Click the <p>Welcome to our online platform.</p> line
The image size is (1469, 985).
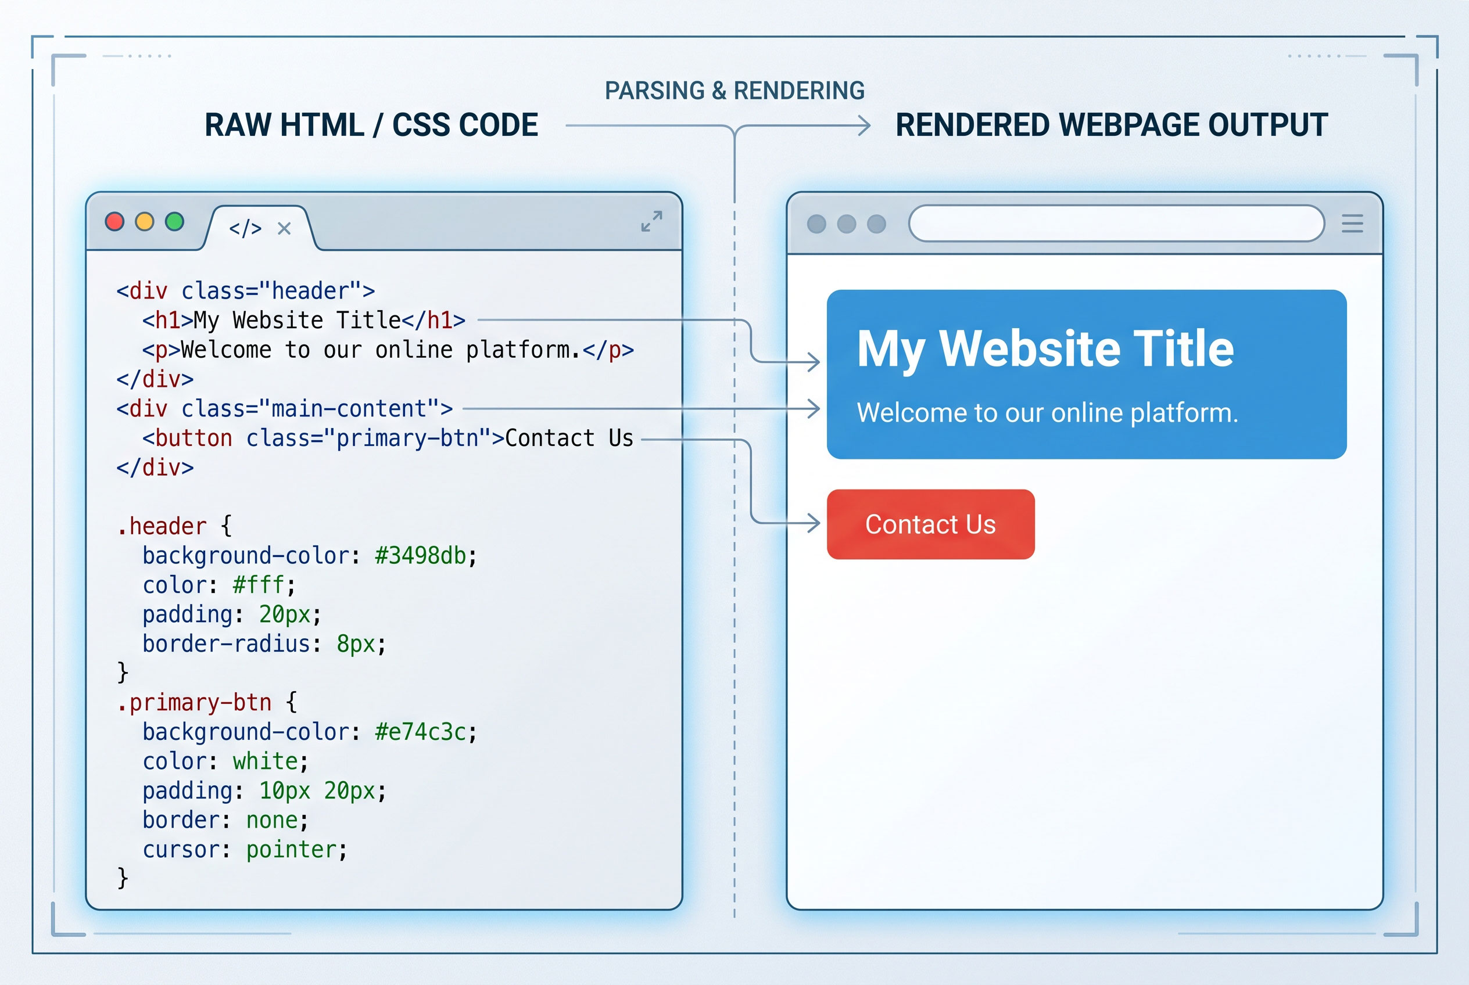coord(388,350)
